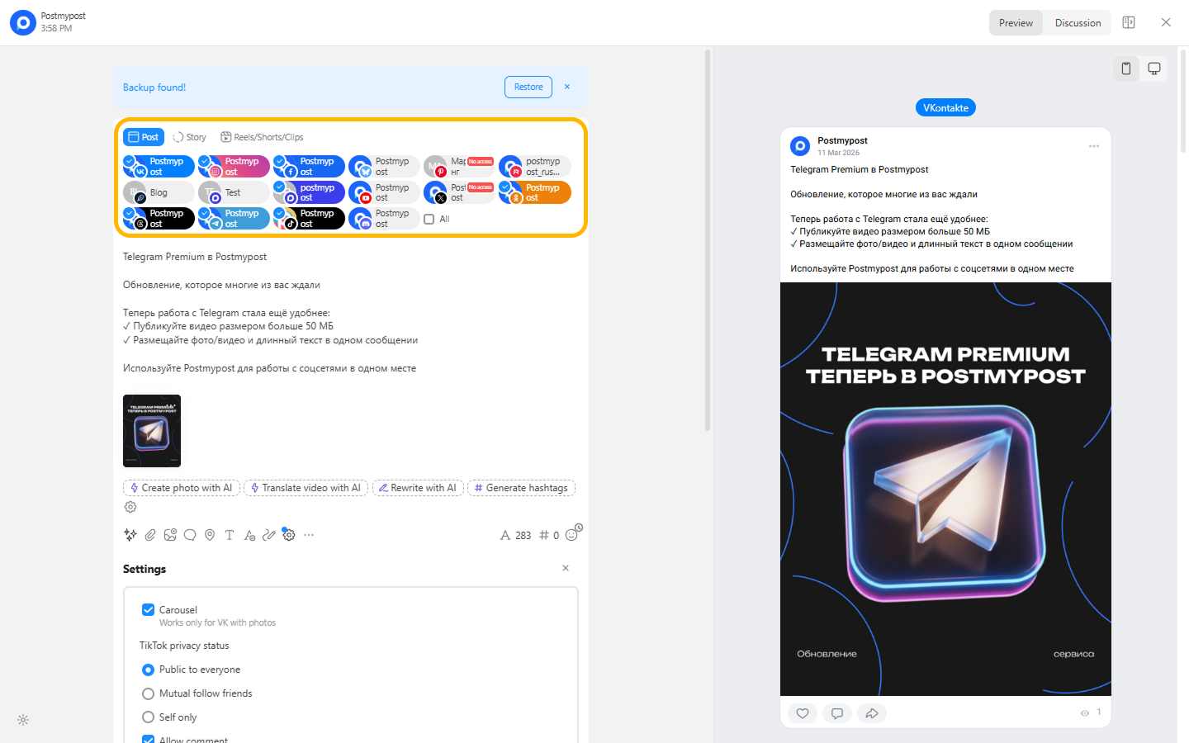Click the link insert icon in toolbar

pyautogui.click(x=269, y=535)
